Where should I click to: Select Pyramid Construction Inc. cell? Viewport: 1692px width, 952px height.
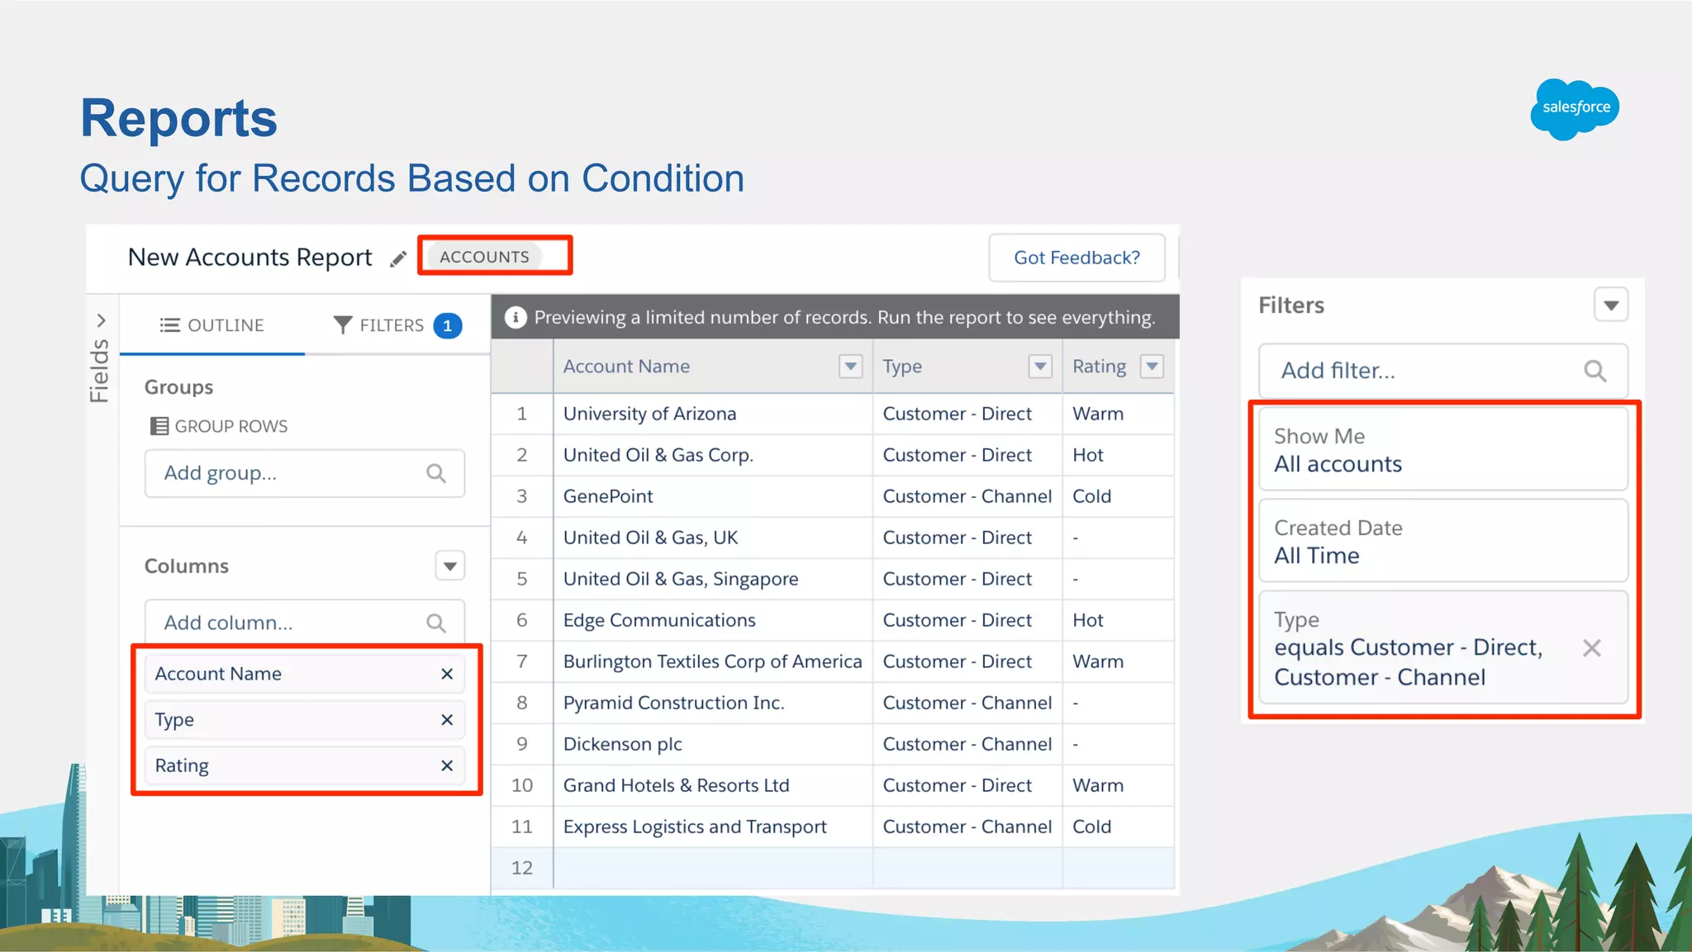pyautogui.click(x=713, y=703)
